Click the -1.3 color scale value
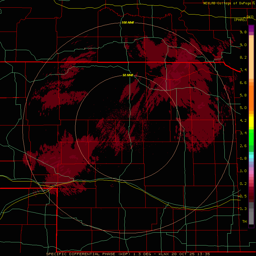 tap(242, 209)
